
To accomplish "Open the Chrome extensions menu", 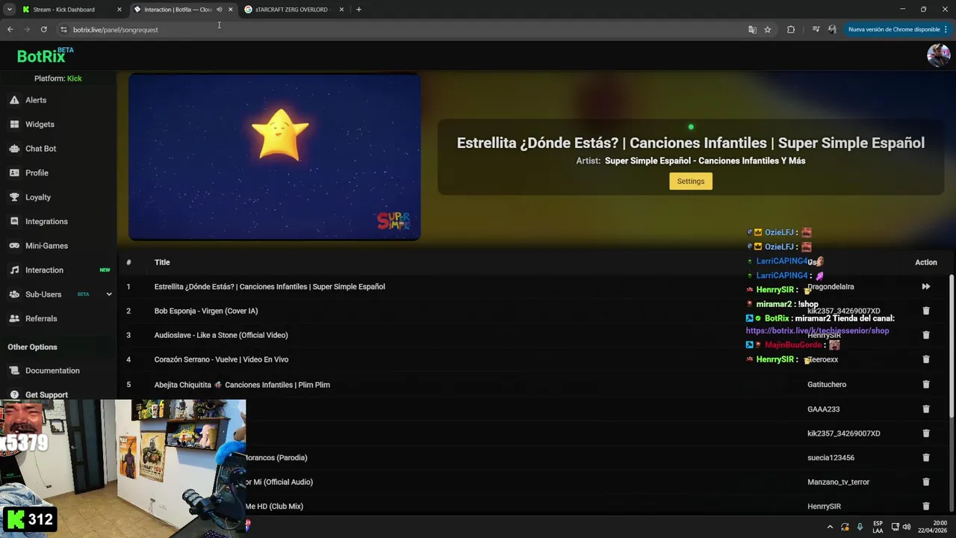I will 791,30.
